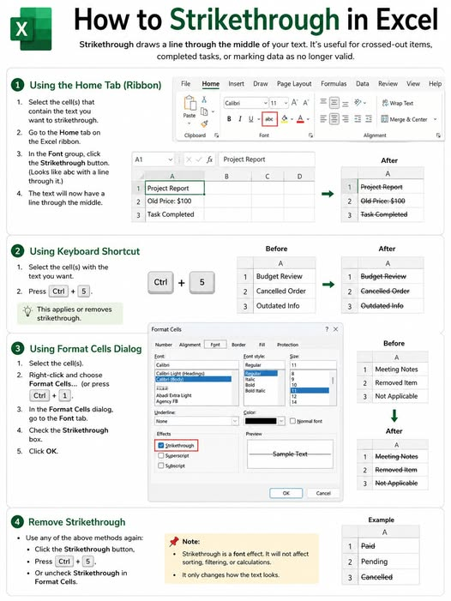Check the Subscript checkbox
This screenshot has width=451, height=601.
(161, 466)
